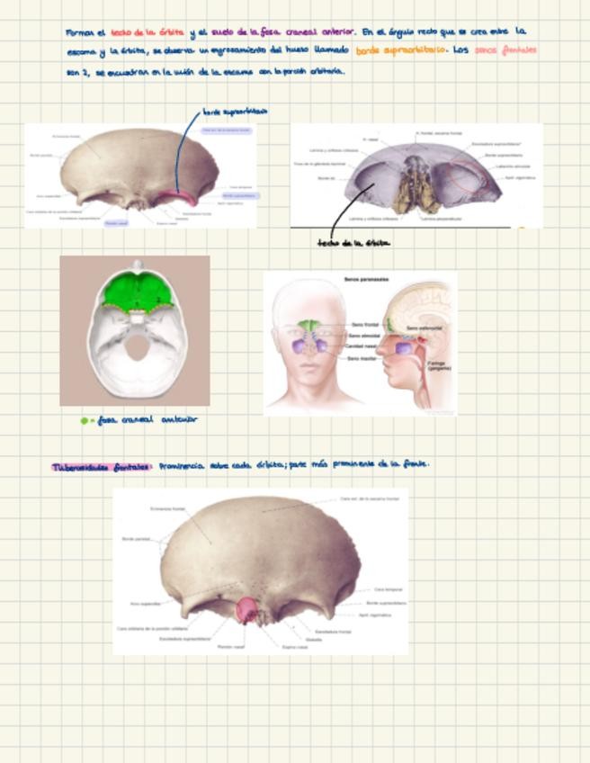Click purple words 'suelo de la fosa craneal anterior'
This screenshot has height=763, width=590.
pyautogui.click(x=282, y=32)
